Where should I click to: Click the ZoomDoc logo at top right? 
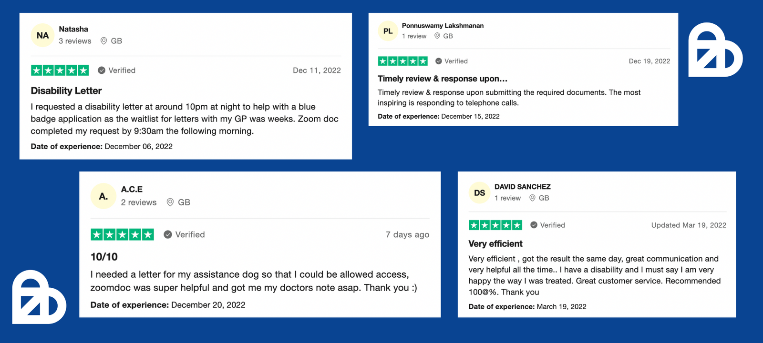[x=715, y=50]
